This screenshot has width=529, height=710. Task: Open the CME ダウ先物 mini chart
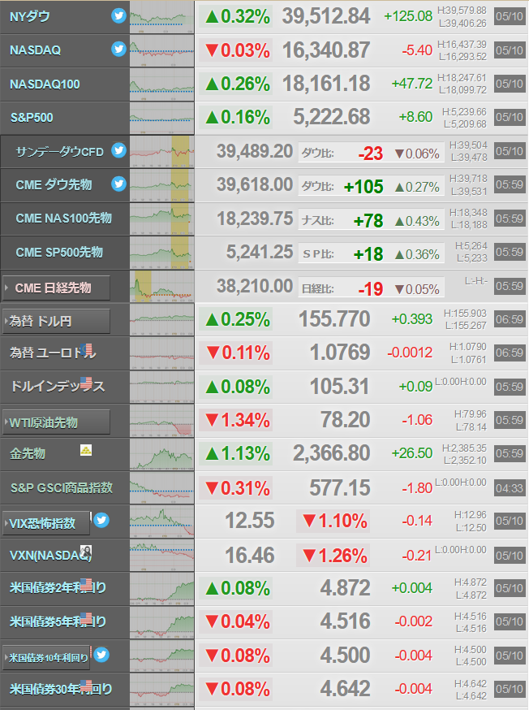[162, 185]
